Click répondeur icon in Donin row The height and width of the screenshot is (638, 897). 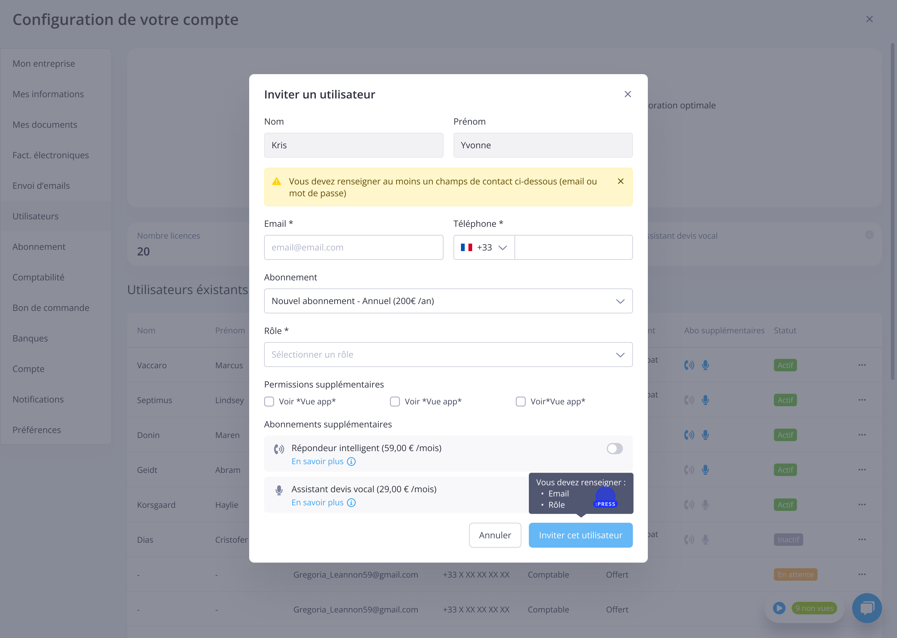tap(689, 435)
